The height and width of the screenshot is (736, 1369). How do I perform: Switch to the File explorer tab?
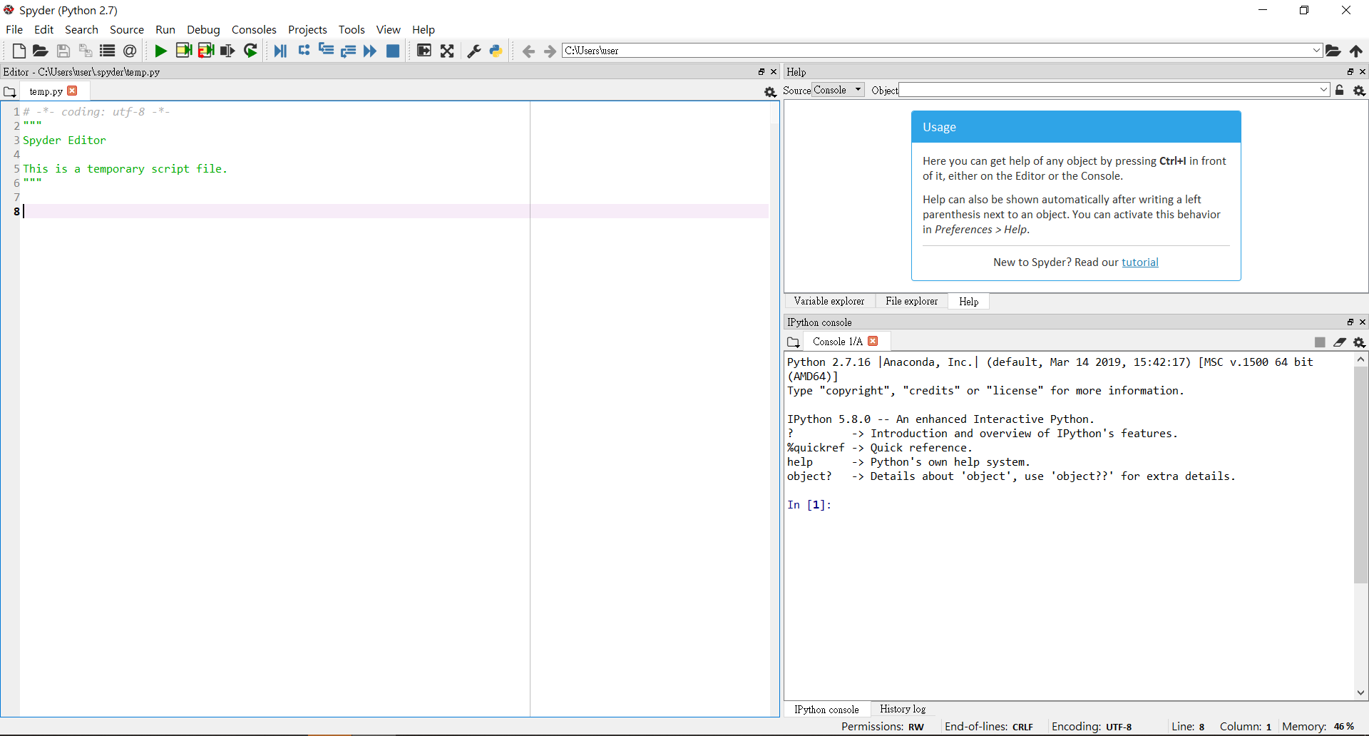pyautogui.click(x=911, y=301)
